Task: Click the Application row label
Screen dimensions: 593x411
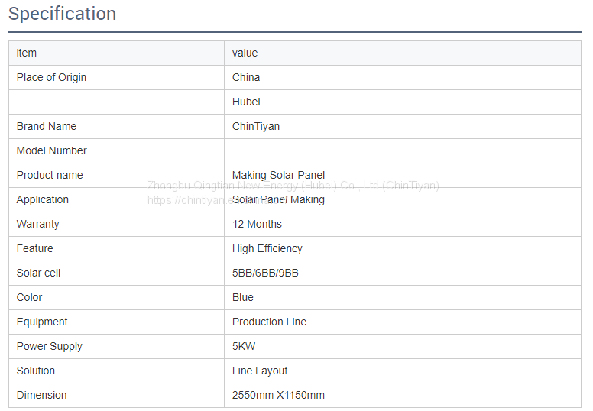Action: 43,199
